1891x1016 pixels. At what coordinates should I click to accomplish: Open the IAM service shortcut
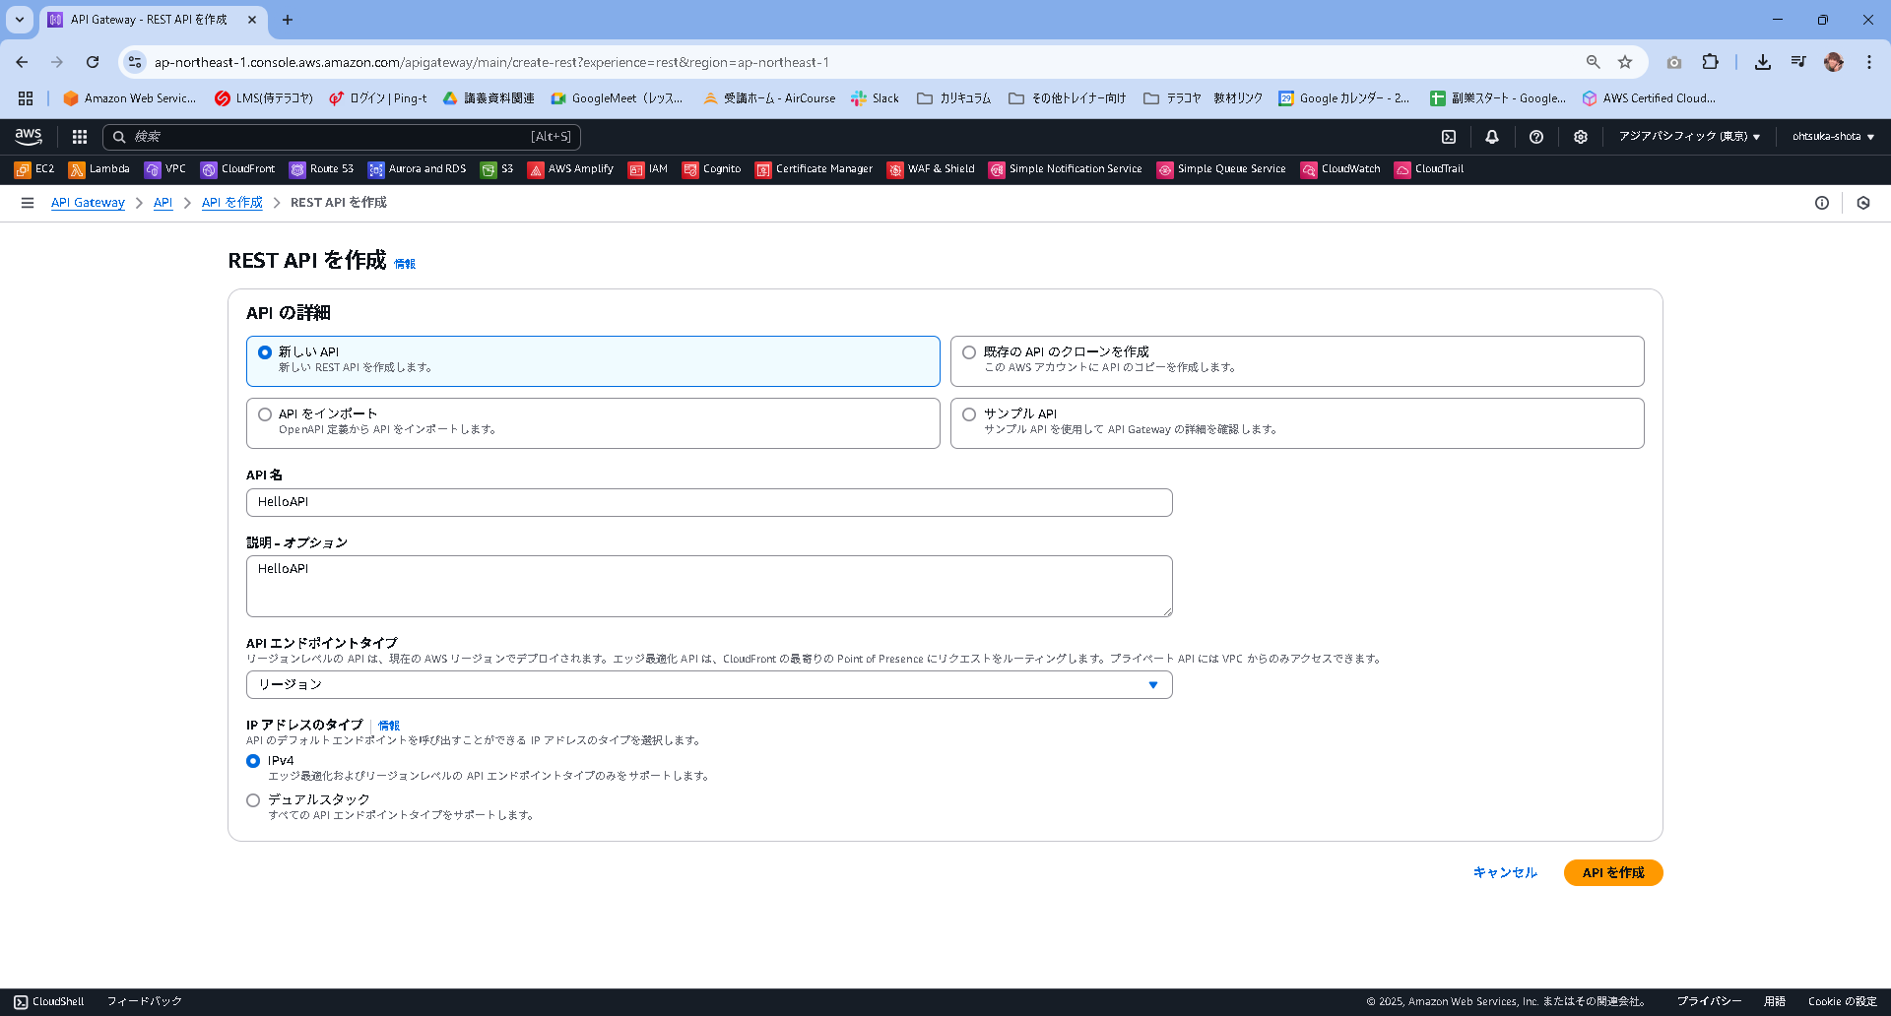647,168
